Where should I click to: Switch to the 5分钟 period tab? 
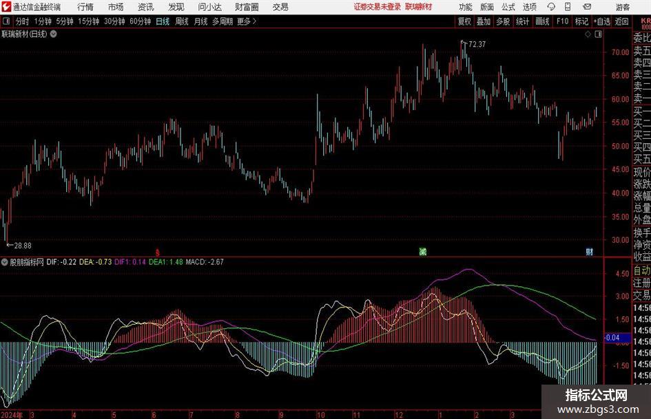(65, 21)
